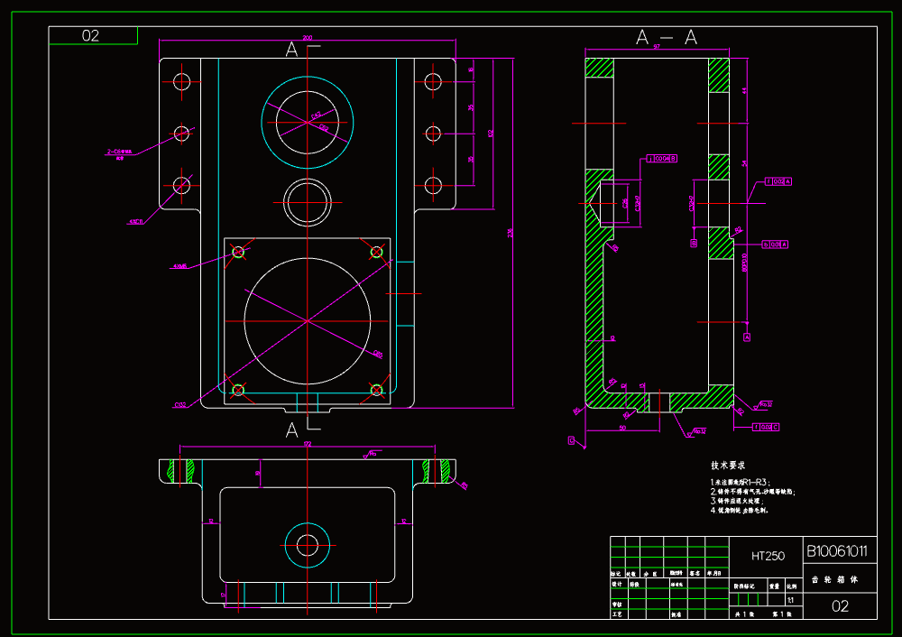Select the "HT250" material cell
The image size is (902, 637).
[768, 556]
